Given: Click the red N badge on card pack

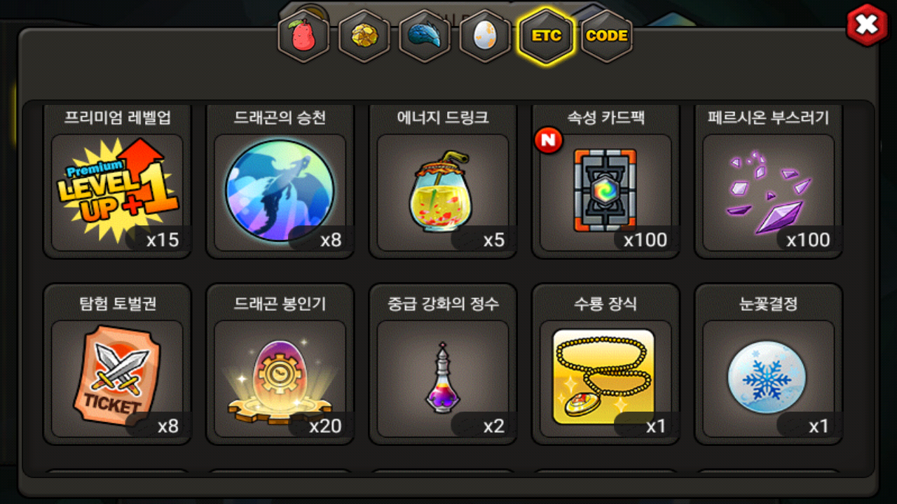Looking at the screenshot, I should [x=549, y=140].
